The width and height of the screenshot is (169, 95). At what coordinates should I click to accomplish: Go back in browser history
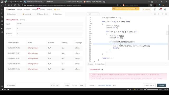coord(2,5)
